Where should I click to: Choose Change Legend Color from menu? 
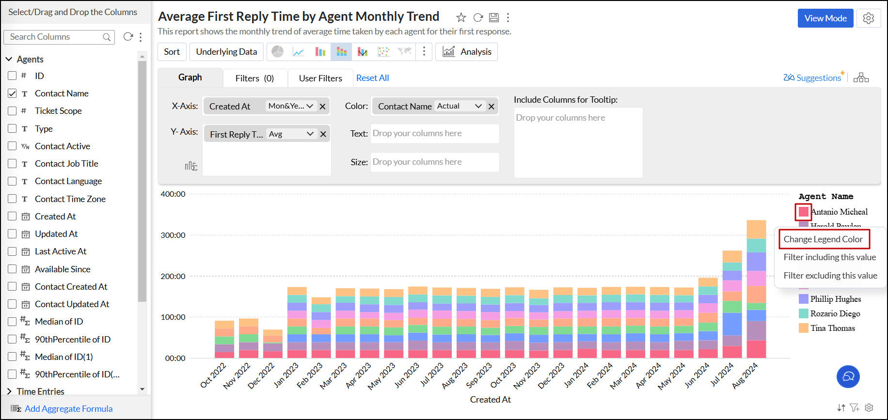pyautogui.click(x=823, y=239)
